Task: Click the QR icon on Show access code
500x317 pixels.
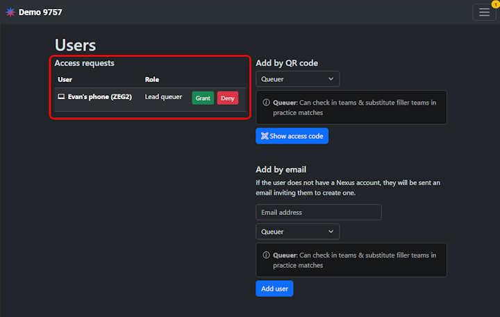Action: point(265,136)
